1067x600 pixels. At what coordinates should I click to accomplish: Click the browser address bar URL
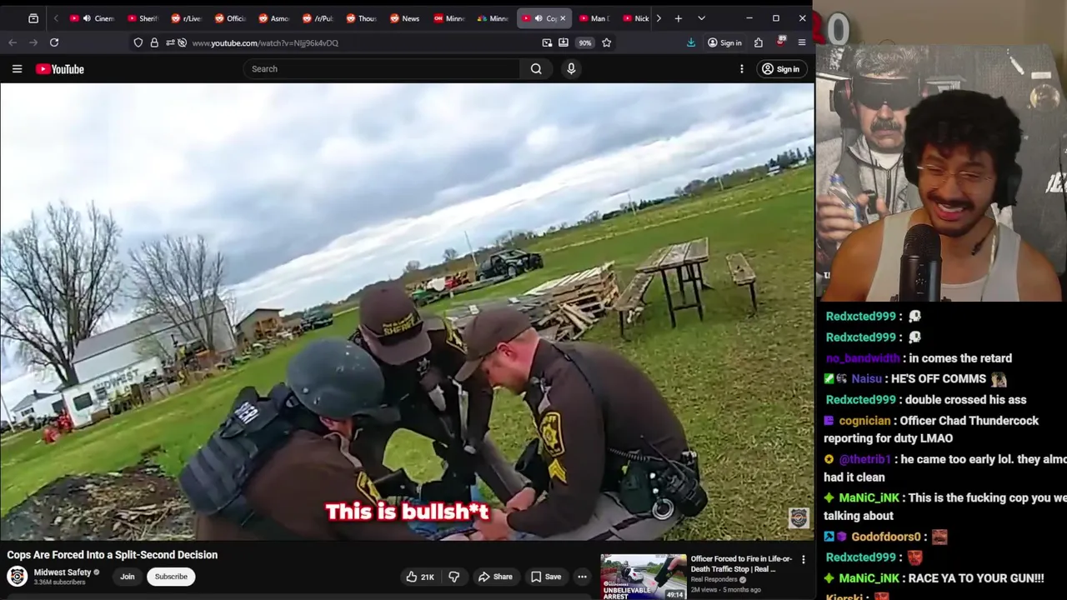point(265,42)
